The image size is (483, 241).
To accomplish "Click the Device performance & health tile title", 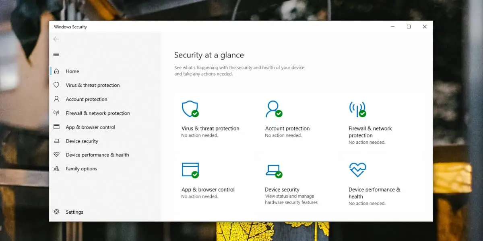I will click(x=374, y=193).
